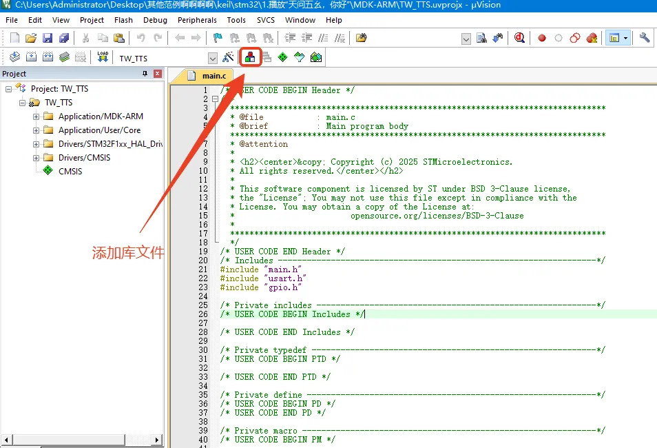657x448 pixels.
Task: Click the Save All toolbar icon
Action: click(64, 38)
